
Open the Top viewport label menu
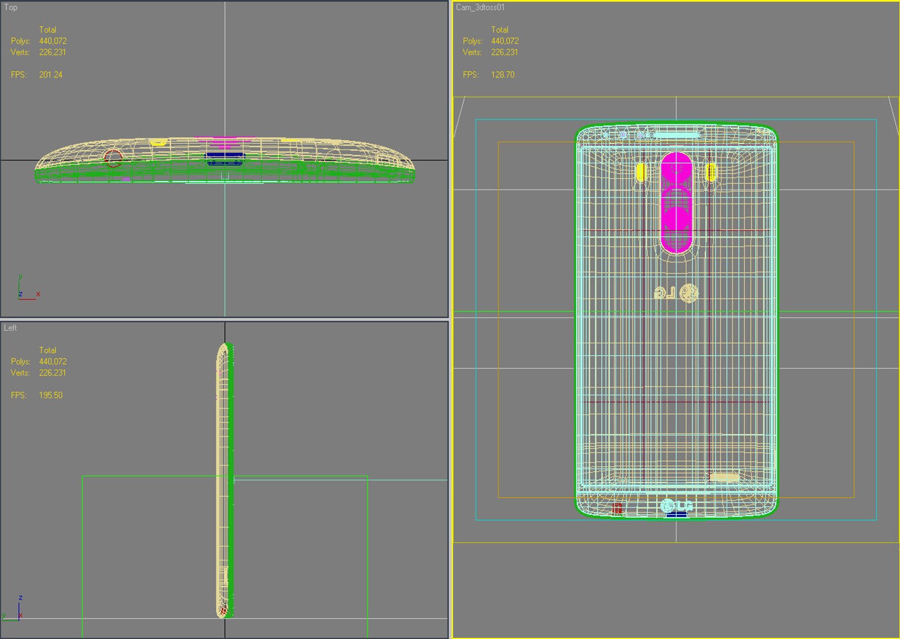click(11, 7)
